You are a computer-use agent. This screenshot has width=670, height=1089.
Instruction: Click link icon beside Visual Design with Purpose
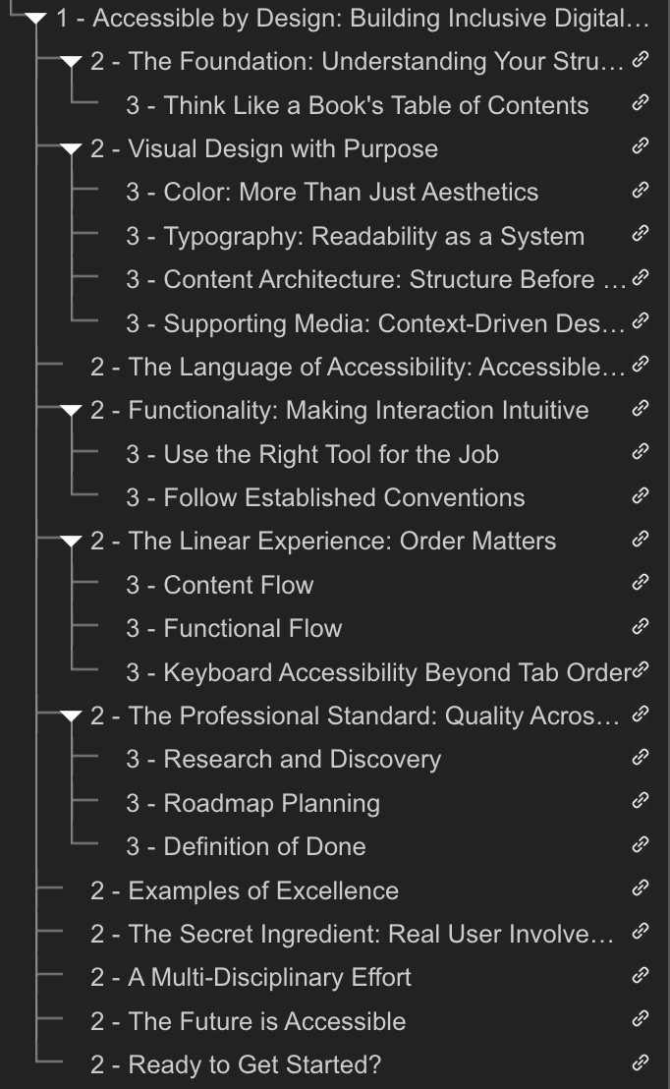click(x=641, y=146)
